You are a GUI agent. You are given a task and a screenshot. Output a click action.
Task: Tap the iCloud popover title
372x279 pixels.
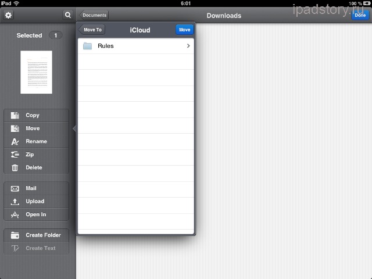(140, 30)
